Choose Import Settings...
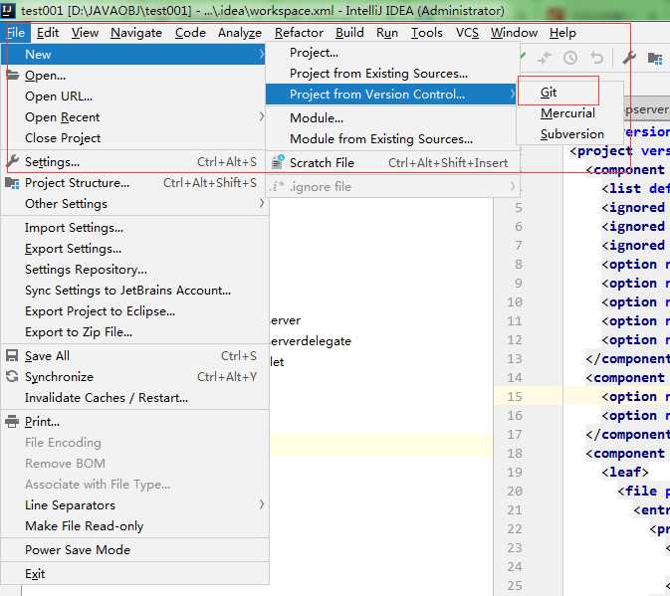The image size is (670, 596). click(74, 228)
